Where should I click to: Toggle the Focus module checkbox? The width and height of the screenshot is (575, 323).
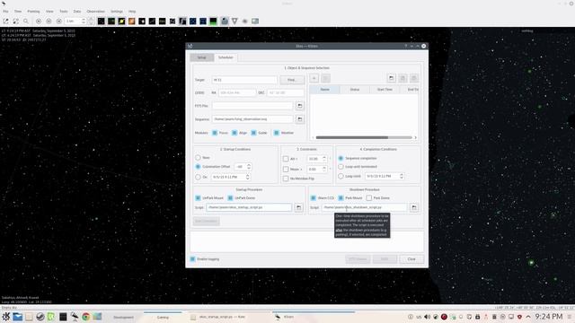pos(215,133)
